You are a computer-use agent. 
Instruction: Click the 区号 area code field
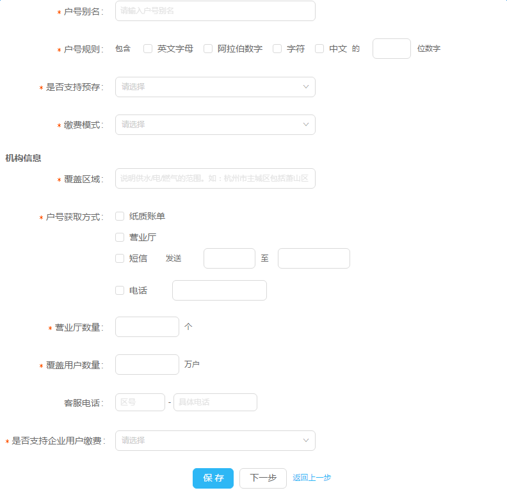(140, 402)
